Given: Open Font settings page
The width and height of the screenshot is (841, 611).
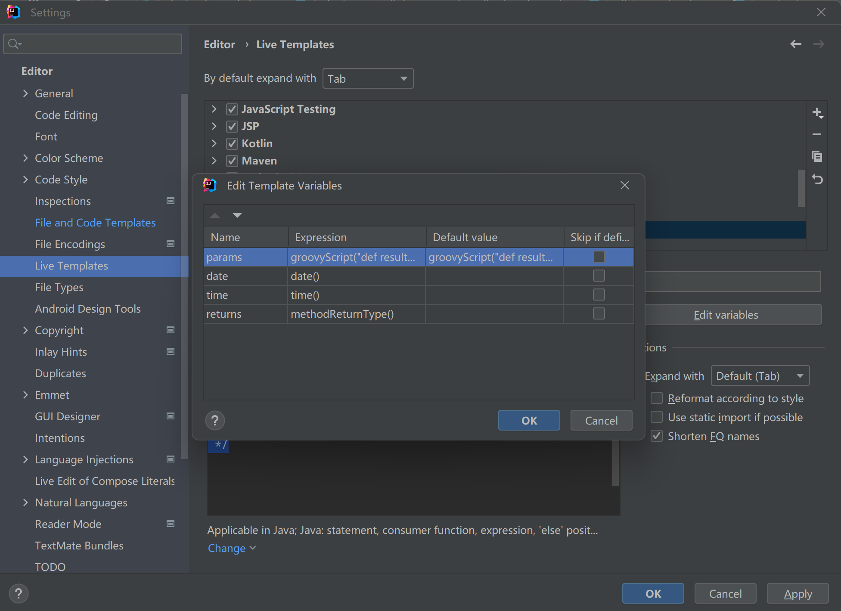Looking at the screenshot, I should pos(46,136).
